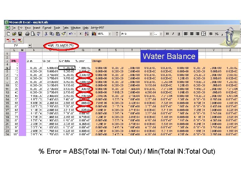Screen dimensions: 241x180
Task: Click the first Adobe PDF convert icon
Action: (8, 40)
